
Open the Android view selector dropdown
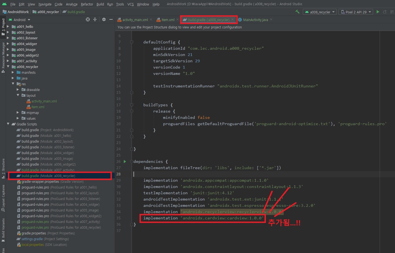click(x=19, y=20)
